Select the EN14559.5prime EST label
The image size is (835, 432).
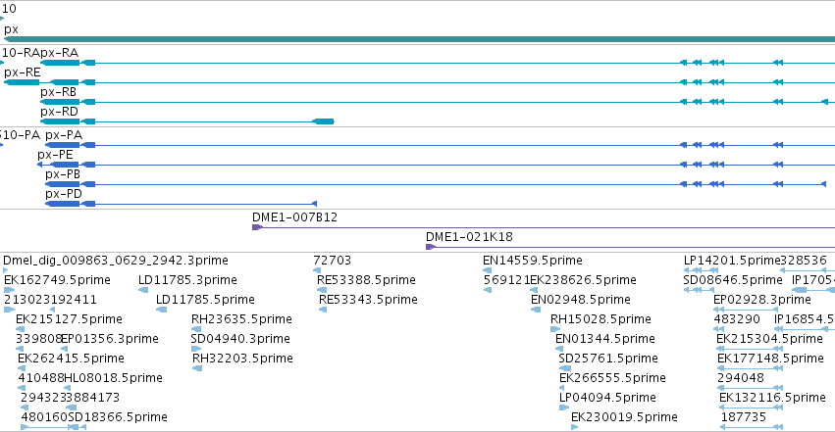(x=533, y=261)
